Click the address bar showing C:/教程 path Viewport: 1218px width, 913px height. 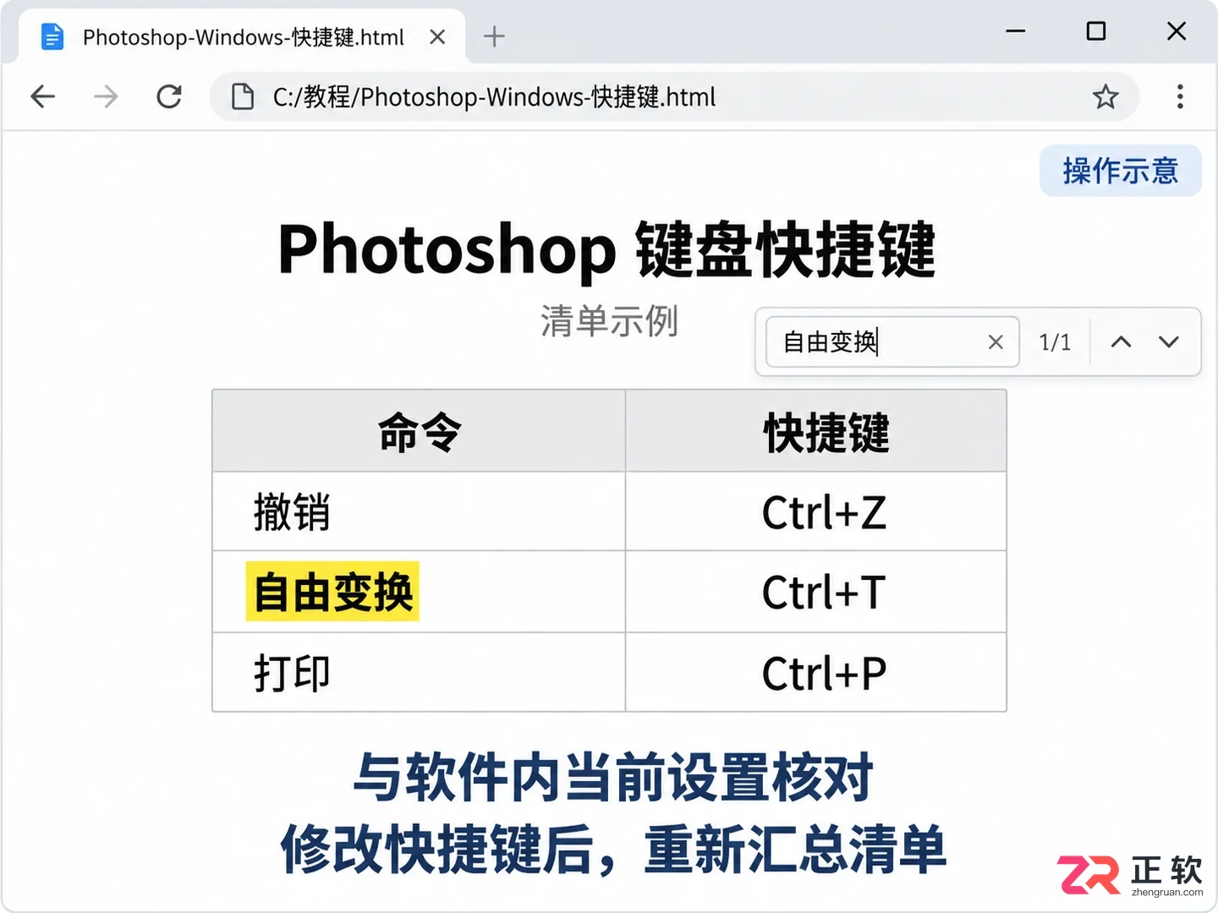[x=674, y=96]
